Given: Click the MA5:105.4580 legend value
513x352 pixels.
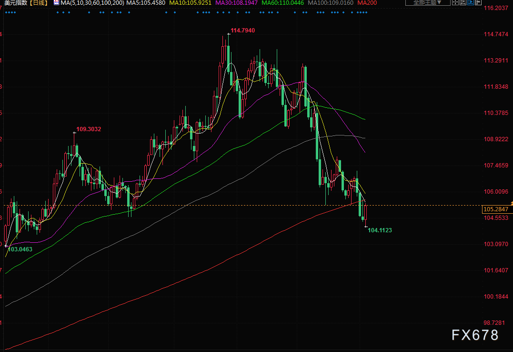Looking at the screenshot, I should (x=146, y=2).
